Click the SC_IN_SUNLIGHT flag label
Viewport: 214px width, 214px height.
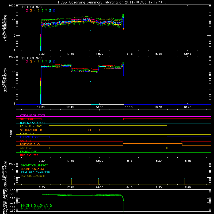click(x=31, y=126)
